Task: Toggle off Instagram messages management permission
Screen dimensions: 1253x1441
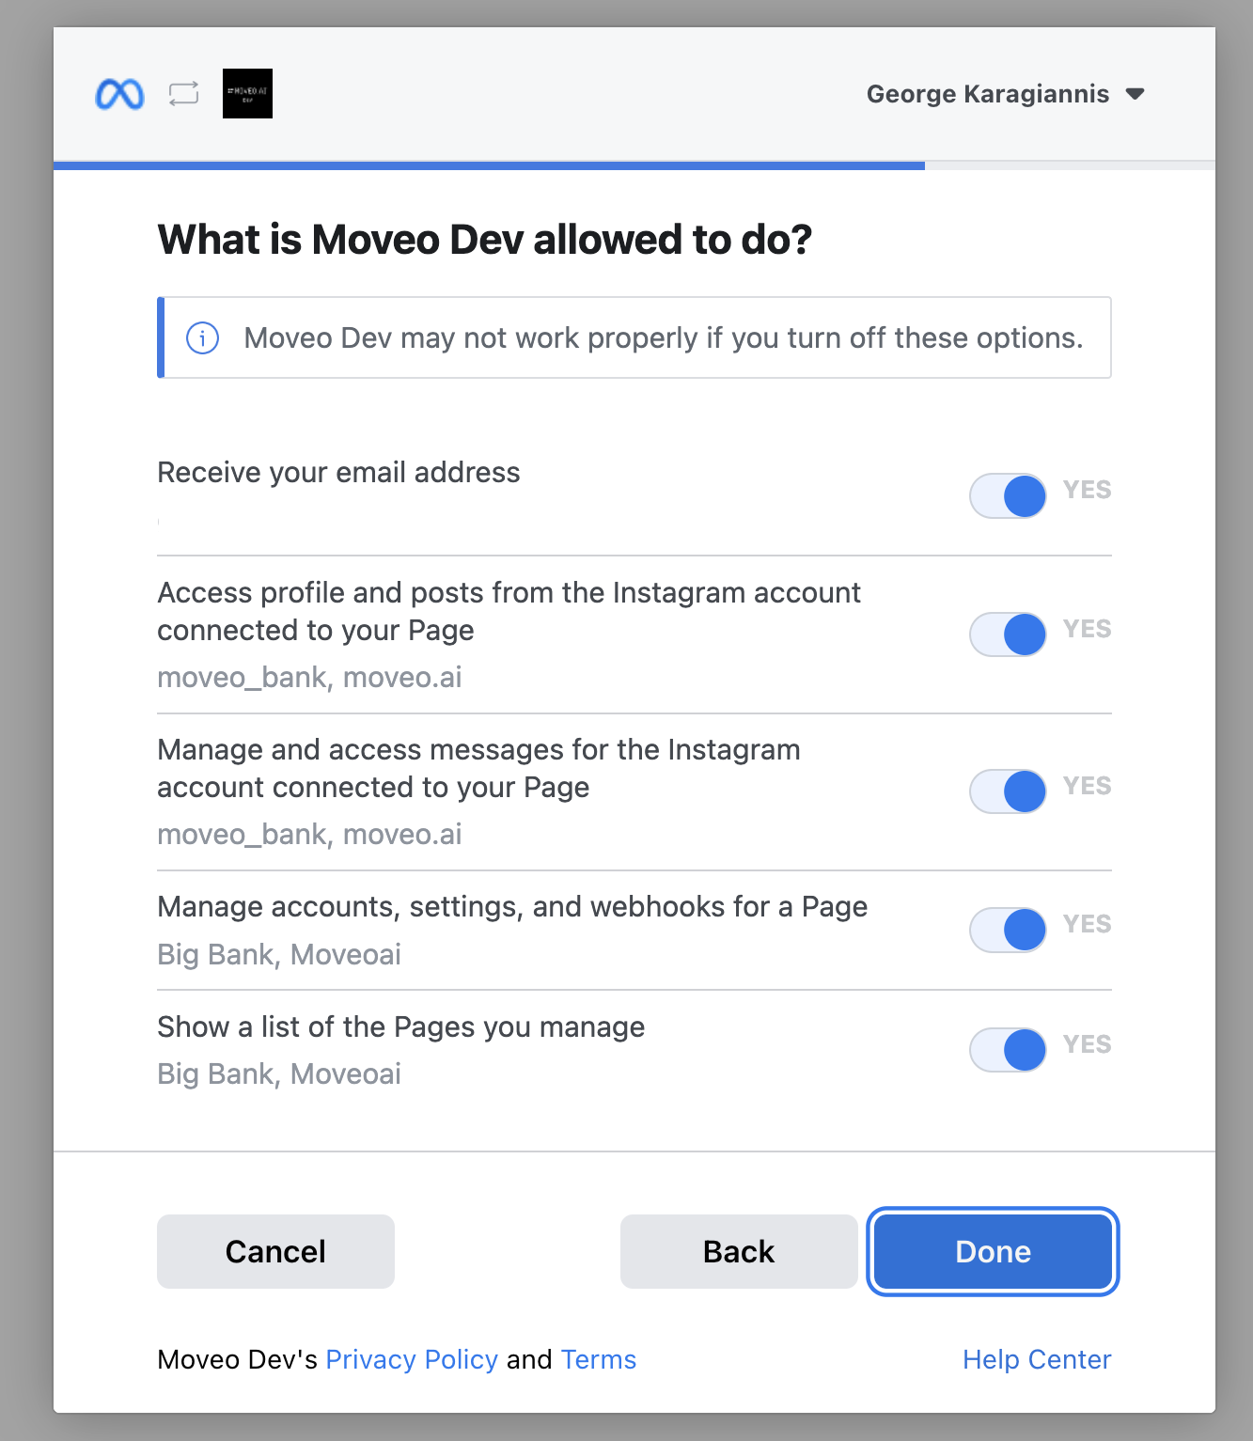Action: click(1008, 791)
